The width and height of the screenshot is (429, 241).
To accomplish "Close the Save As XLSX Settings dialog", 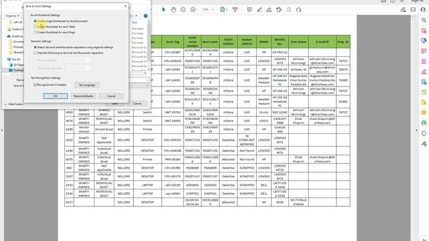I will coord(125,6).
